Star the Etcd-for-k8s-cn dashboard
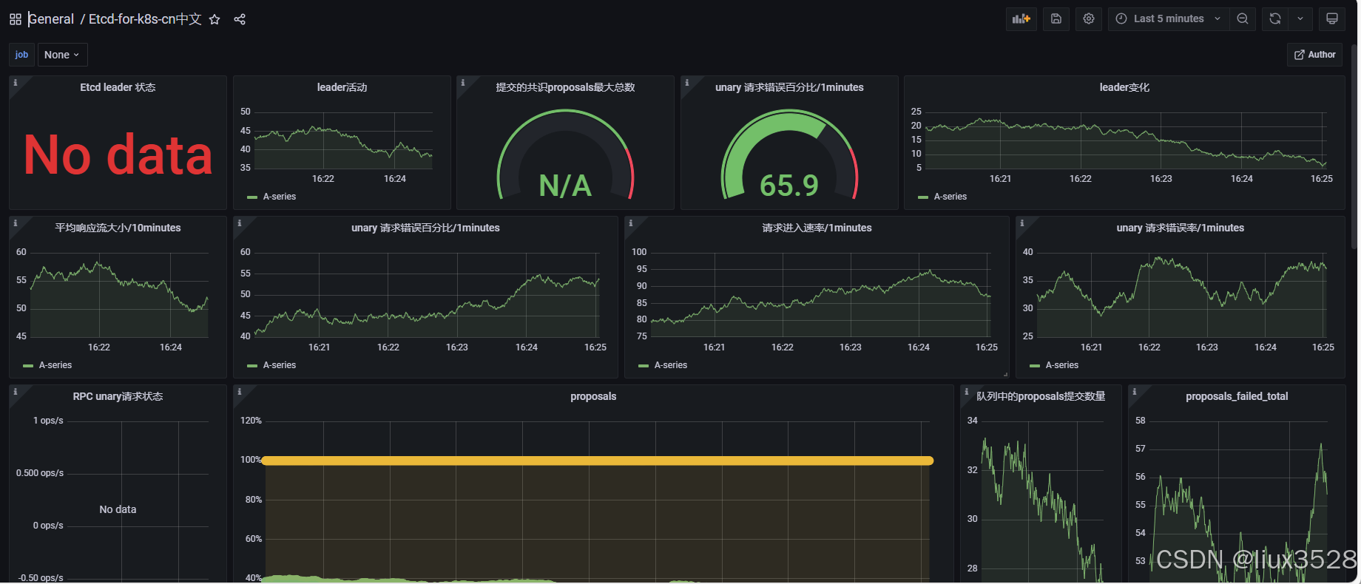 pos(215,19)
